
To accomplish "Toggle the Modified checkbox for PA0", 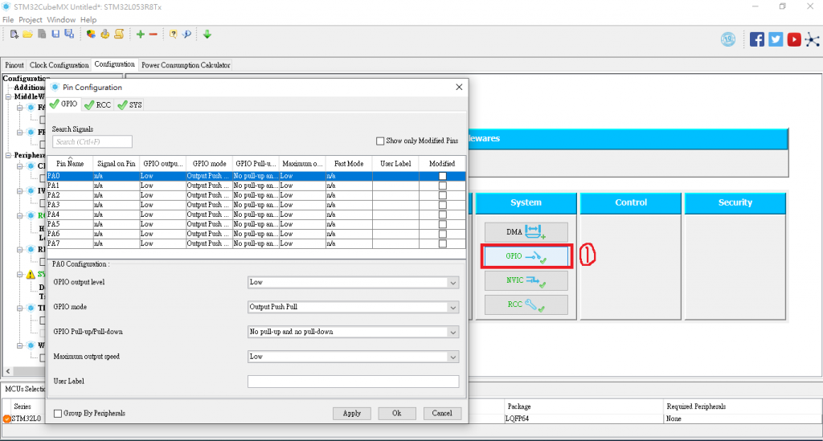I will 443,176.
